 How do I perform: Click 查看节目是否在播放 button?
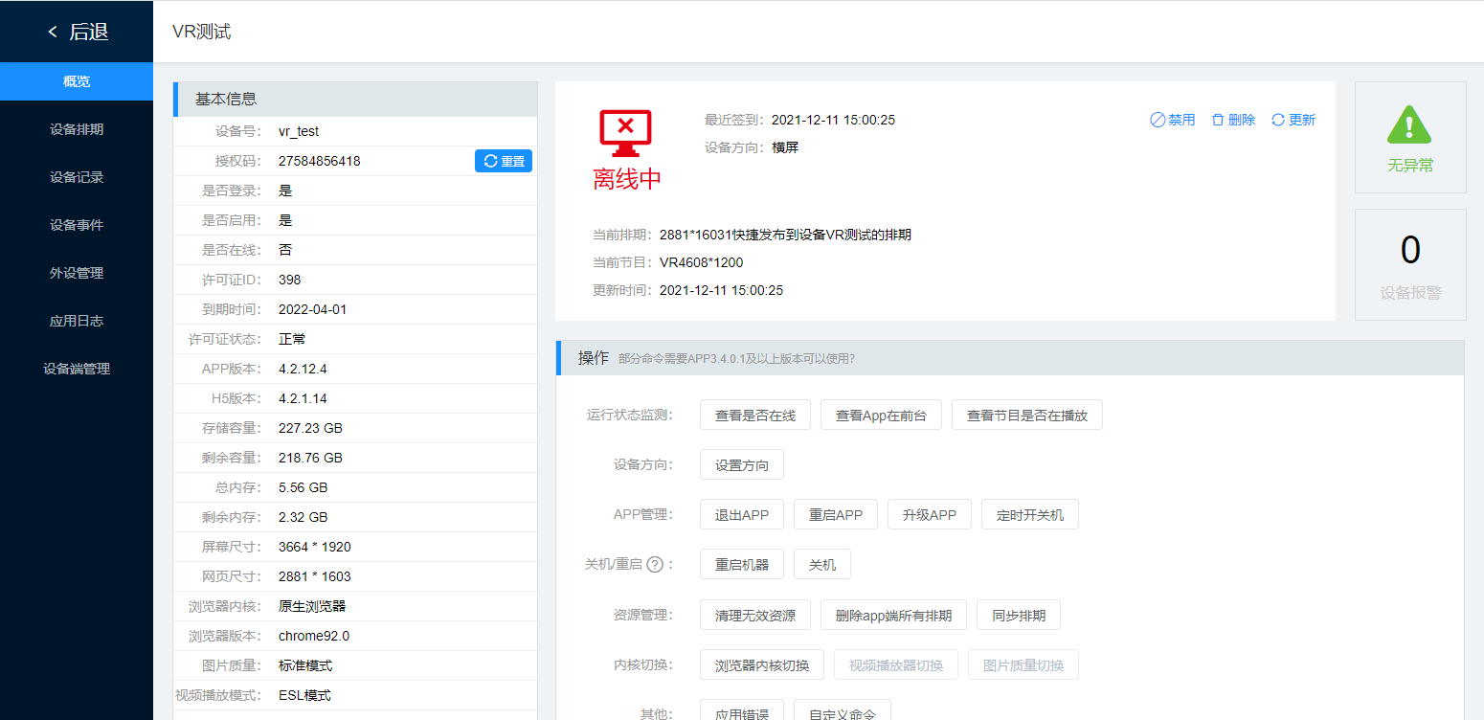pos(1027,416)
